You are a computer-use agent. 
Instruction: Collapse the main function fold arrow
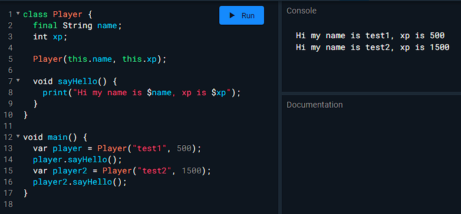(18, 136)
